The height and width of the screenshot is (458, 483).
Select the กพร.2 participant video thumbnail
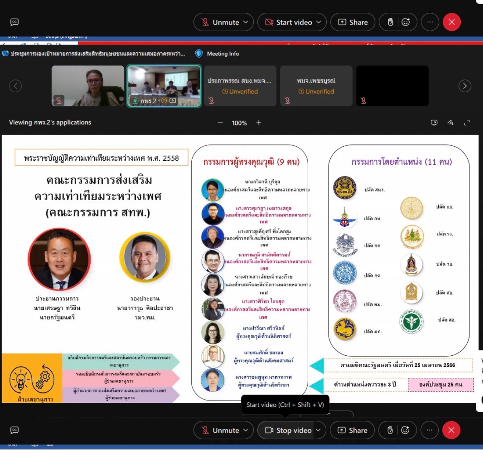(164, 86)
